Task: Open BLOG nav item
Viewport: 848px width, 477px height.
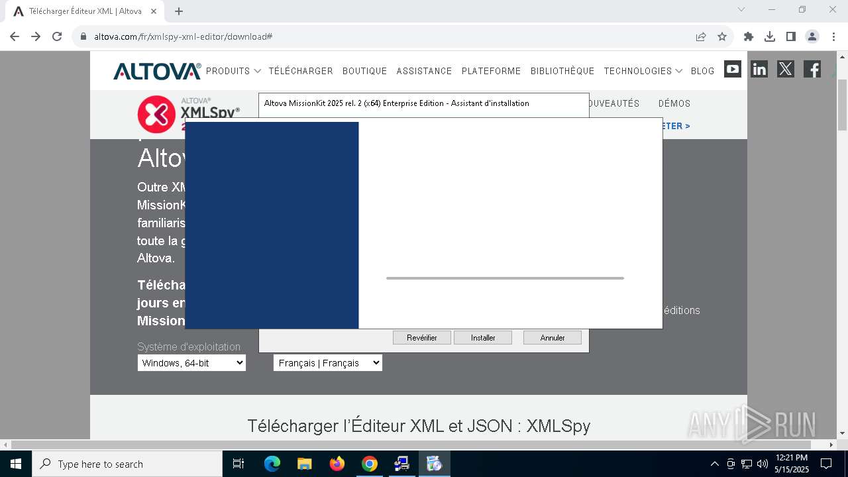Action: point(702,71)
